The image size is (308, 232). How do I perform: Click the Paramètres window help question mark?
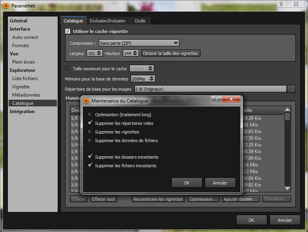(x=281, y=4)
